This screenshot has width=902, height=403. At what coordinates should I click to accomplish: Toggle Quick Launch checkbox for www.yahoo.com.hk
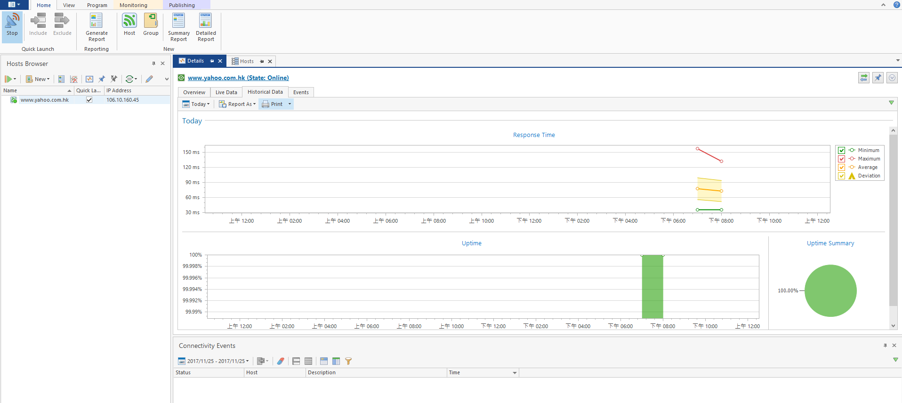coord(89,100)
